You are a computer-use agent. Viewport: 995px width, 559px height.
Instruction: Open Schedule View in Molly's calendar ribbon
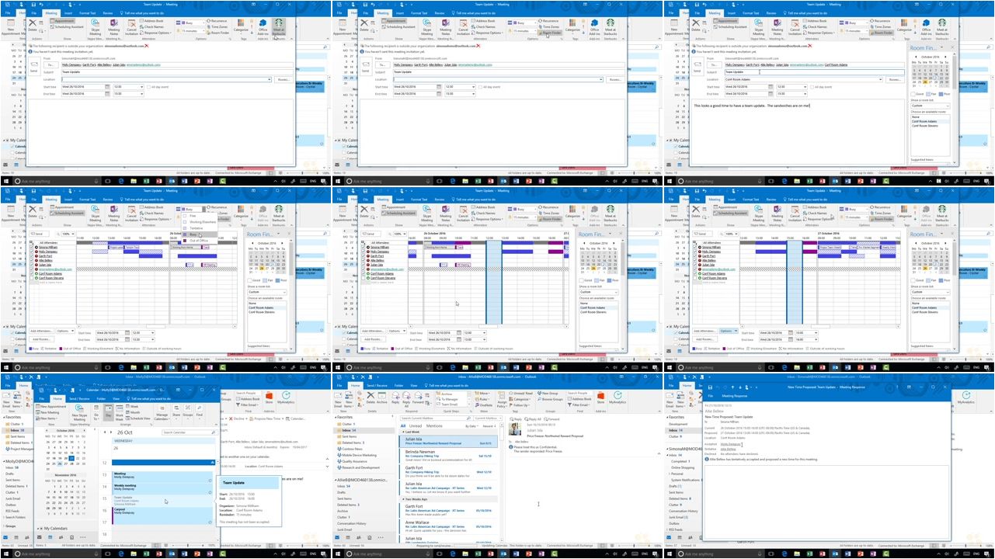pyautogui.click(x=138, y=418)
